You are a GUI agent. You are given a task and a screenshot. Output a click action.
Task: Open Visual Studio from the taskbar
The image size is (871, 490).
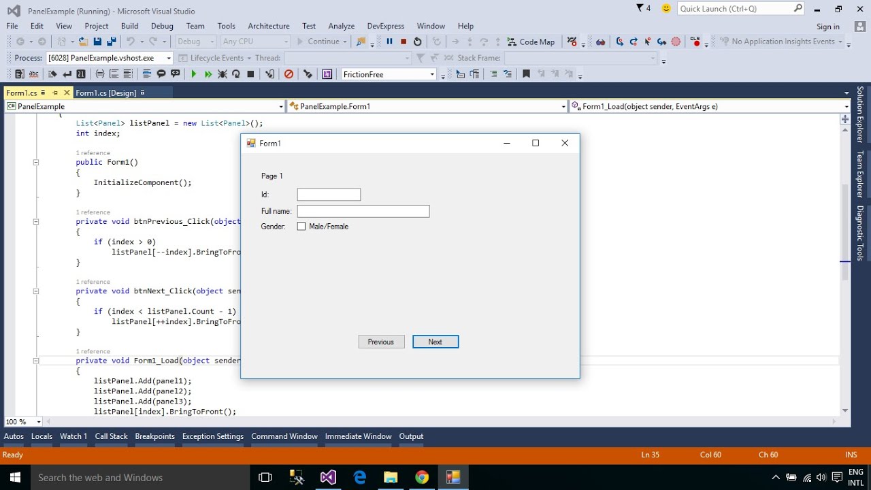tap(328, 477)
